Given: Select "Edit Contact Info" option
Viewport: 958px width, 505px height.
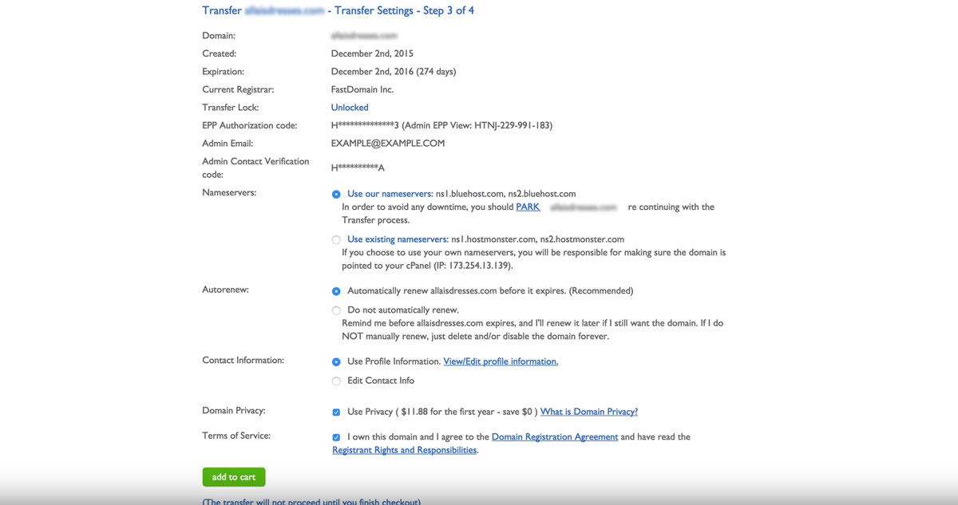Looking at the screenshot, I should (336, 381).
